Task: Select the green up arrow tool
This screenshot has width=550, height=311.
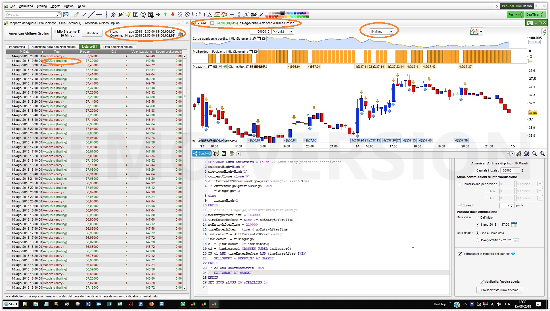Action: point(166,14)
